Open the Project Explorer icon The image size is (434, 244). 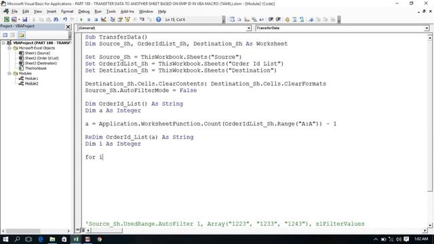tap(113, 20)
